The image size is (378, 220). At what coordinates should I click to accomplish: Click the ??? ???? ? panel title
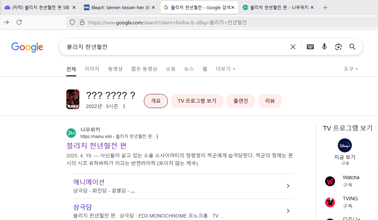(110, 96)
